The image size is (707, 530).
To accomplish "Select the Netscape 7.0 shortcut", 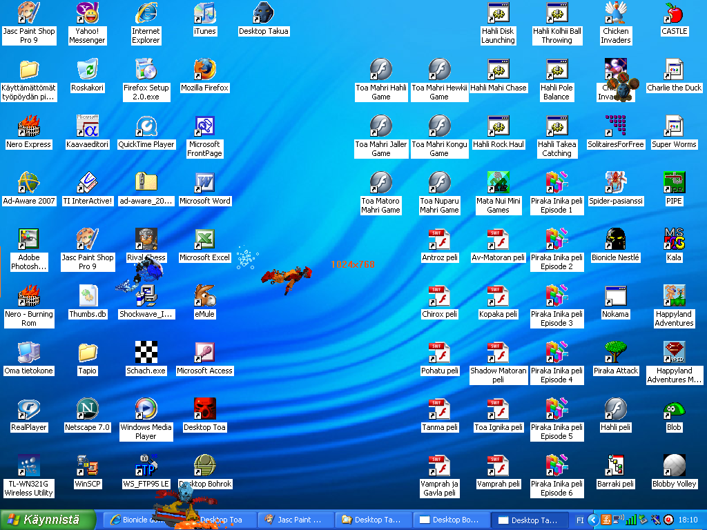I will (87, 409).
